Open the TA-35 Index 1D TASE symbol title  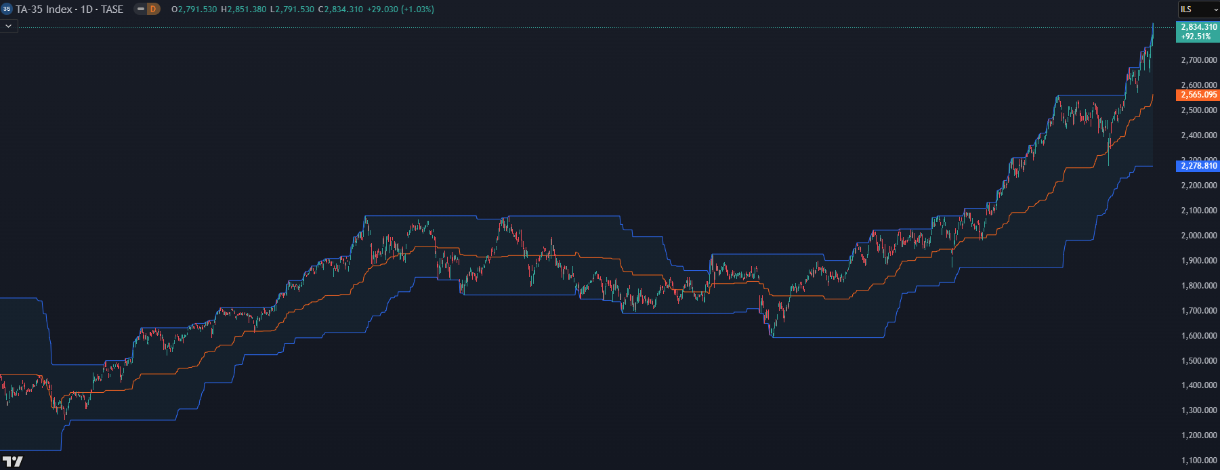[69, 9]
